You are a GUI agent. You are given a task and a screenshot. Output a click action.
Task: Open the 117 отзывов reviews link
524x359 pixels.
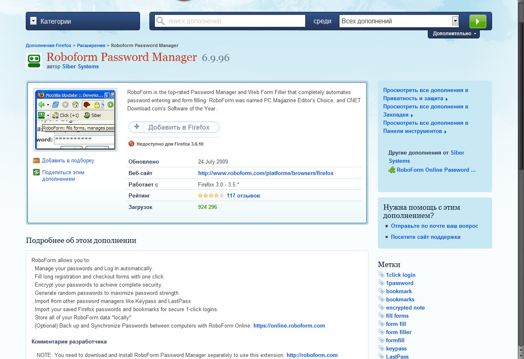coord(243,196)
